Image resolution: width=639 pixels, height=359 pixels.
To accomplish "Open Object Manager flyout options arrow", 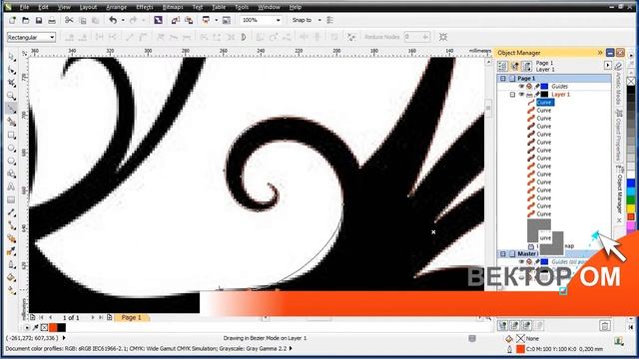I will point(608,65).
